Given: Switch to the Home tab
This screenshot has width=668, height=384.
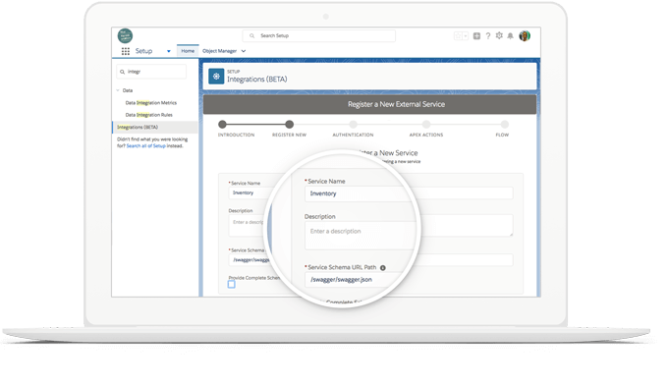Looking at the screenshot, I should (188, 51).
